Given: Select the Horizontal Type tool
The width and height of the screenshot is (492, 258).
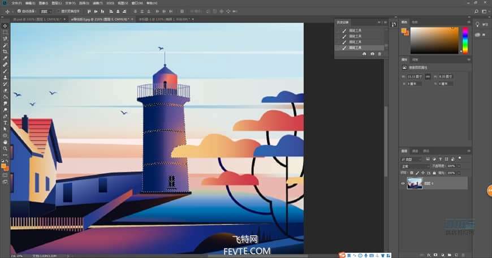Looking at the screenshot, I should point(5,123).
